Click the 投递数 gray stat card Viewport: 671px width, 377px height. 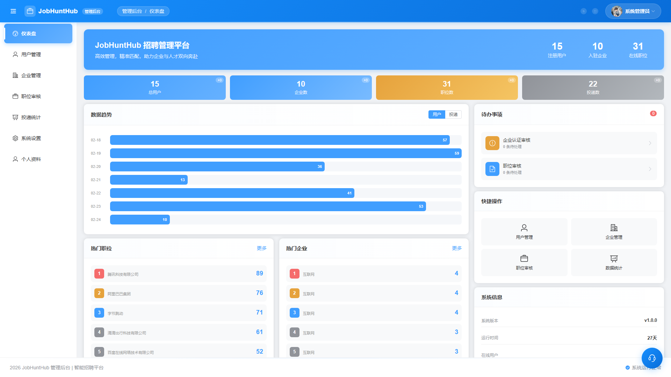coord(593,88)
